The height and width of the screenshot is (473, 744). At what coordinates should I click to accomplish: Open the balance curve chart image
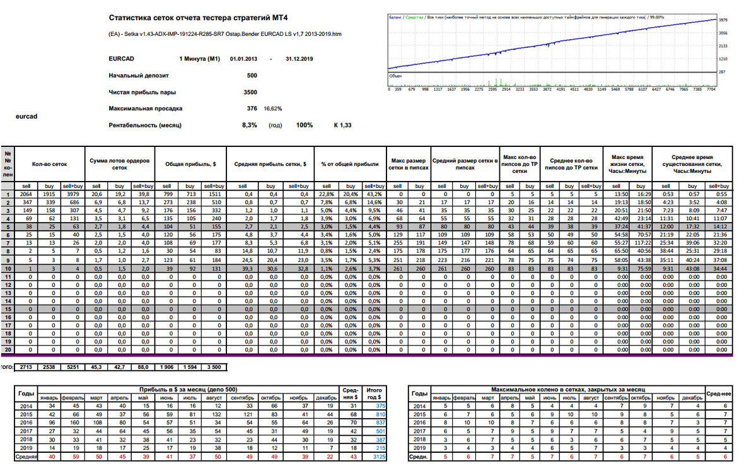(552, 43)
